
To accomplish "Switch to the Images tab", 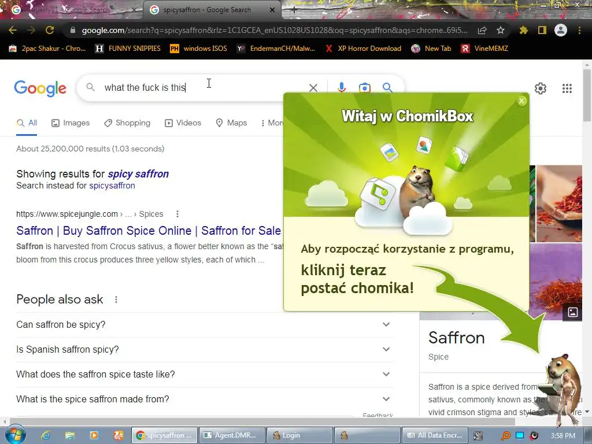I will (71, 123).
